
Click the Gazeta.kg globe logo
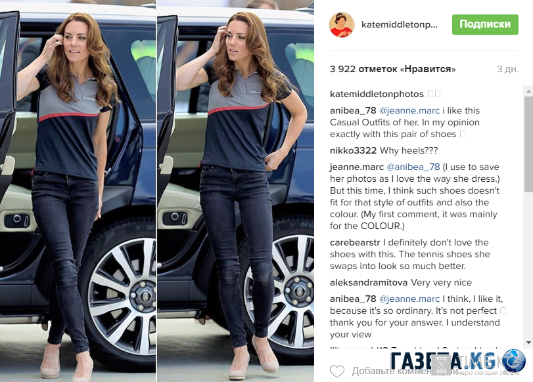pyautogui.click(x=514, y=360)
